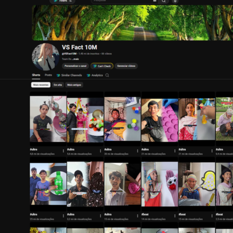
Task: Play the short with the white plush glove
Action: [160, 184]
